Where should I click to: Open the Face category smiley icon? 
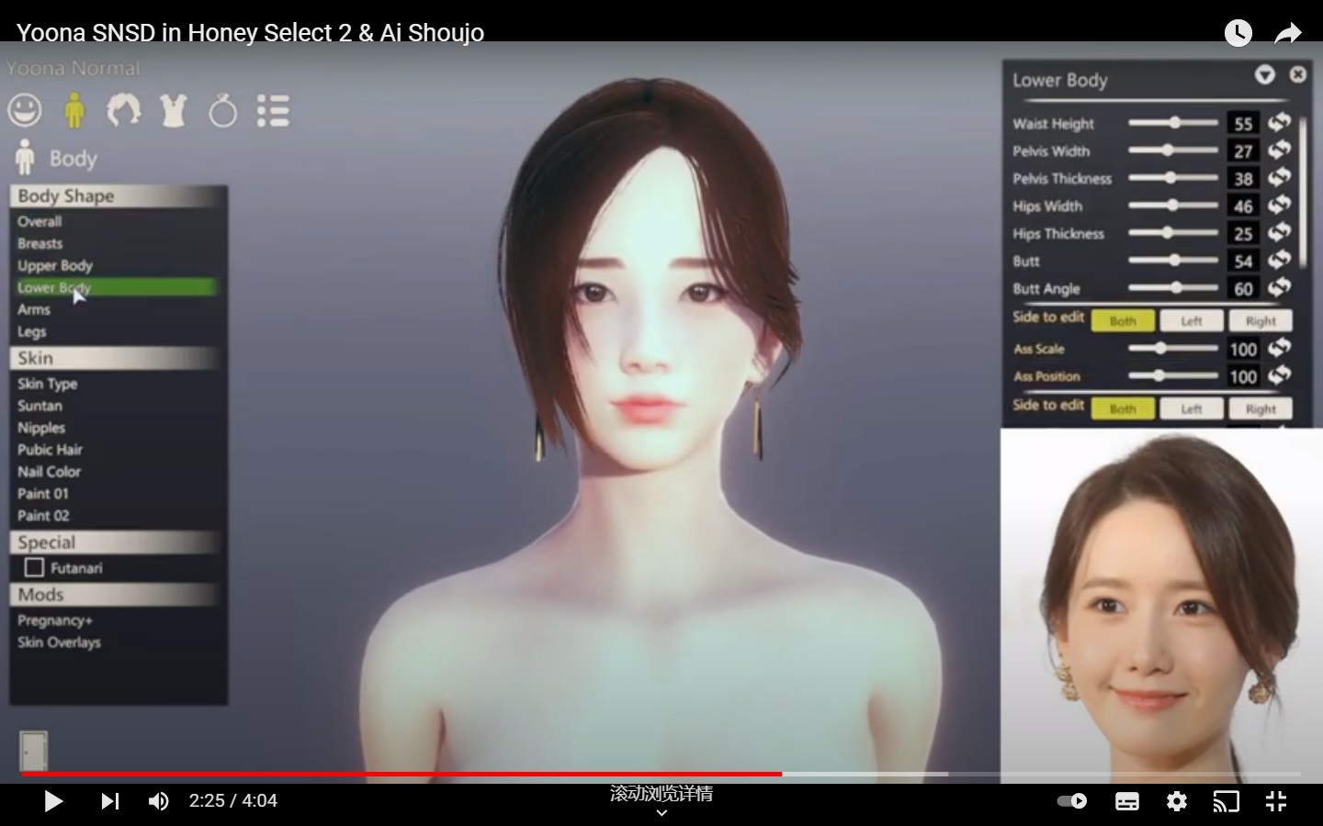tap(25, 111)
